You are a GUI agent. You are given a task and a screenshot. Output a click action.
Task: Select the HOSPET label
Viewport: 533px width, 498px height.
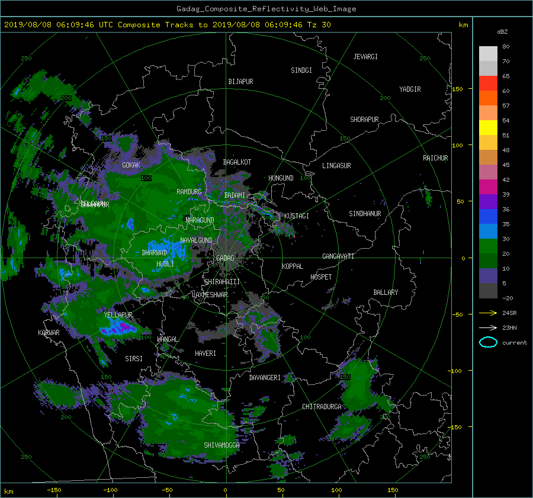321,277
